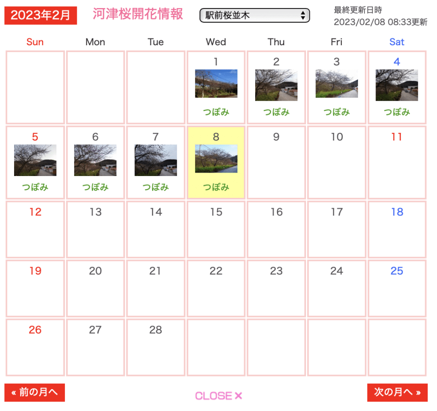Open the February 6 blossom photo
437x411 pixels.
[95, 160]
